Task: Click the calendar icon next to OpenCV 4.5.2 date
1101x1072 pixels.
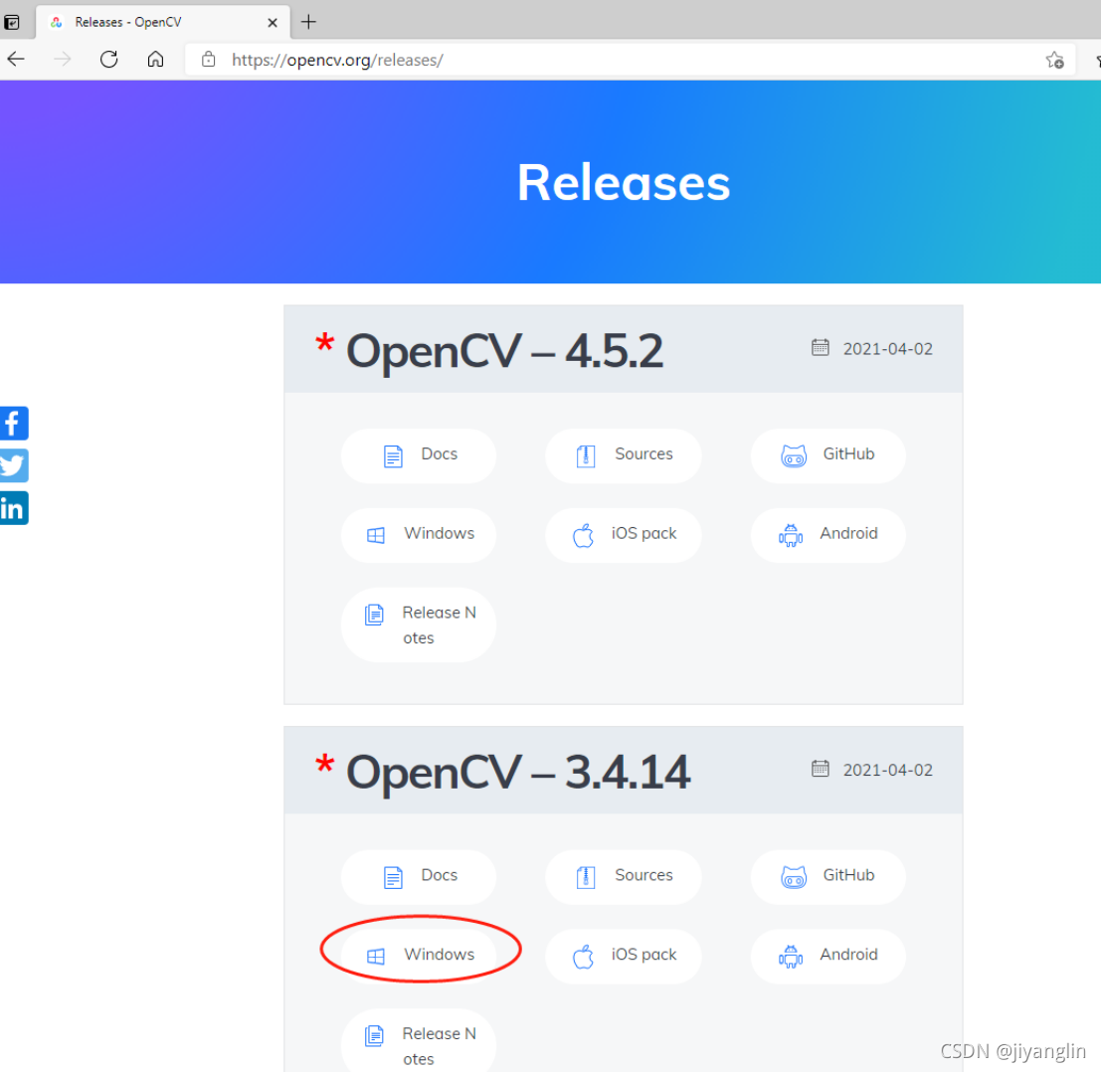Action: pos(821,347)
